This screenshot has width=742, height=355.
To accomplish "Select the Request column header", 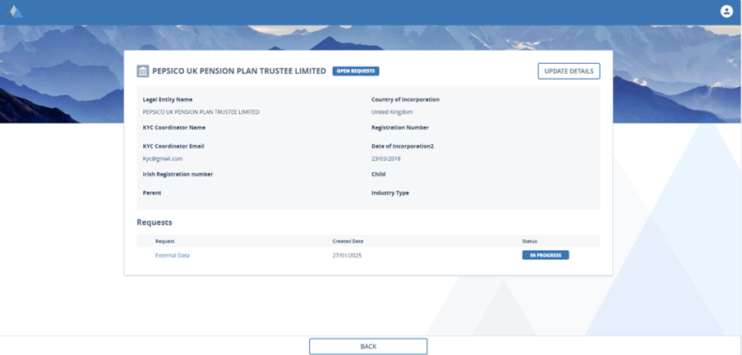I will [x=164, y=241].
